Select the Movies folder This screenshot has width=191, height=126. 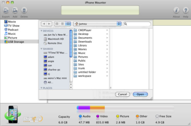coord(80,49)
